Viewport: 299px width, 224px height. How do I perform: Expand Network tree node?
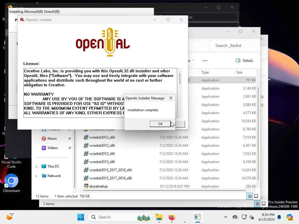36,176
